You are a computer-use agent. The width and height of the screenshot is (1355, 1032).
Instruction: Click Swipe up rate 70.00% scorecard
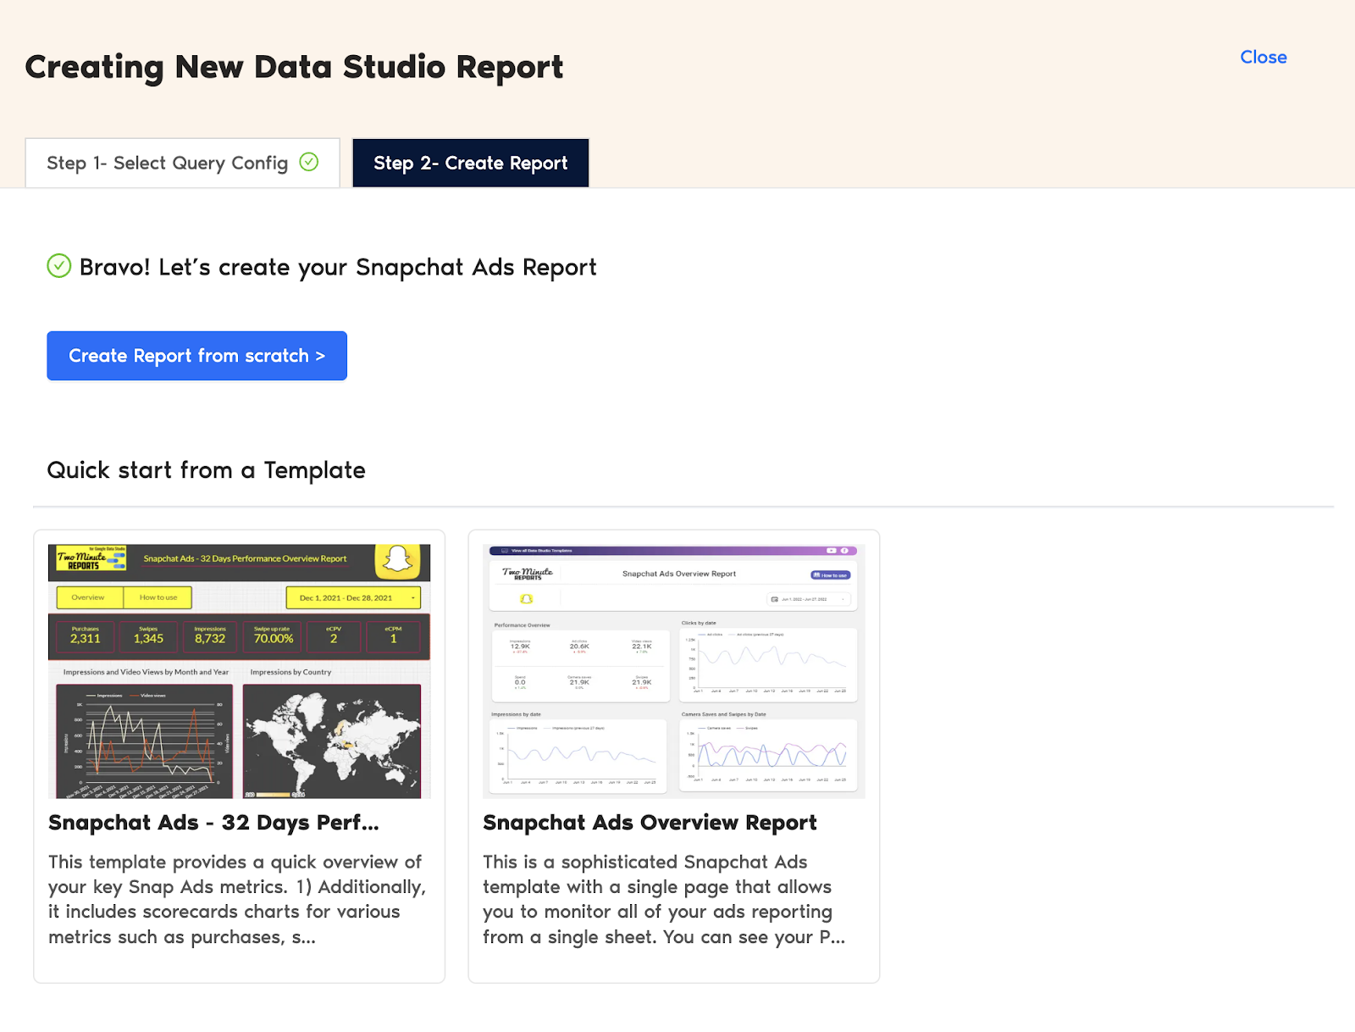273,636
